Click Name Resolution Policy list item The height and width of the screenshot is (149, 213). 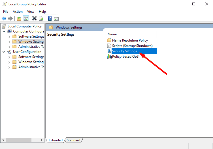click(x=130, y=40)
